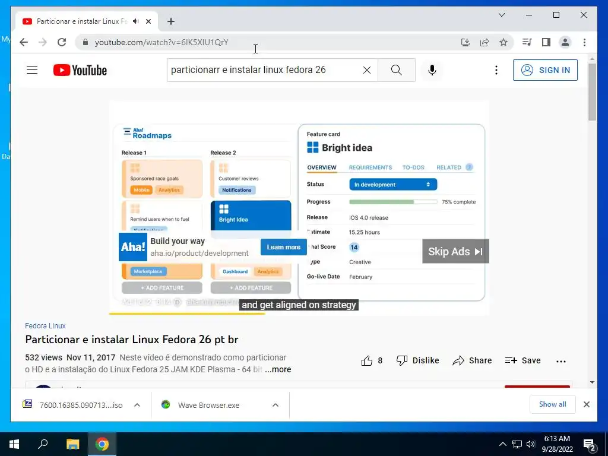This screenshot has height=456, width=608.
Task: Click the address bar URL
Action: tap(161, 42)
